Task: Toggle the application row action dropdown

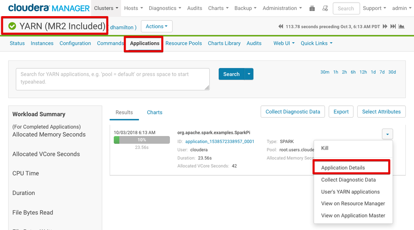Action: pos(387,134)
